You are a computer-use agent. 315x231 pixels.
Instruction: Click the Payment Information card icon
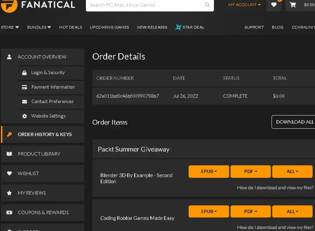(24, 87)
